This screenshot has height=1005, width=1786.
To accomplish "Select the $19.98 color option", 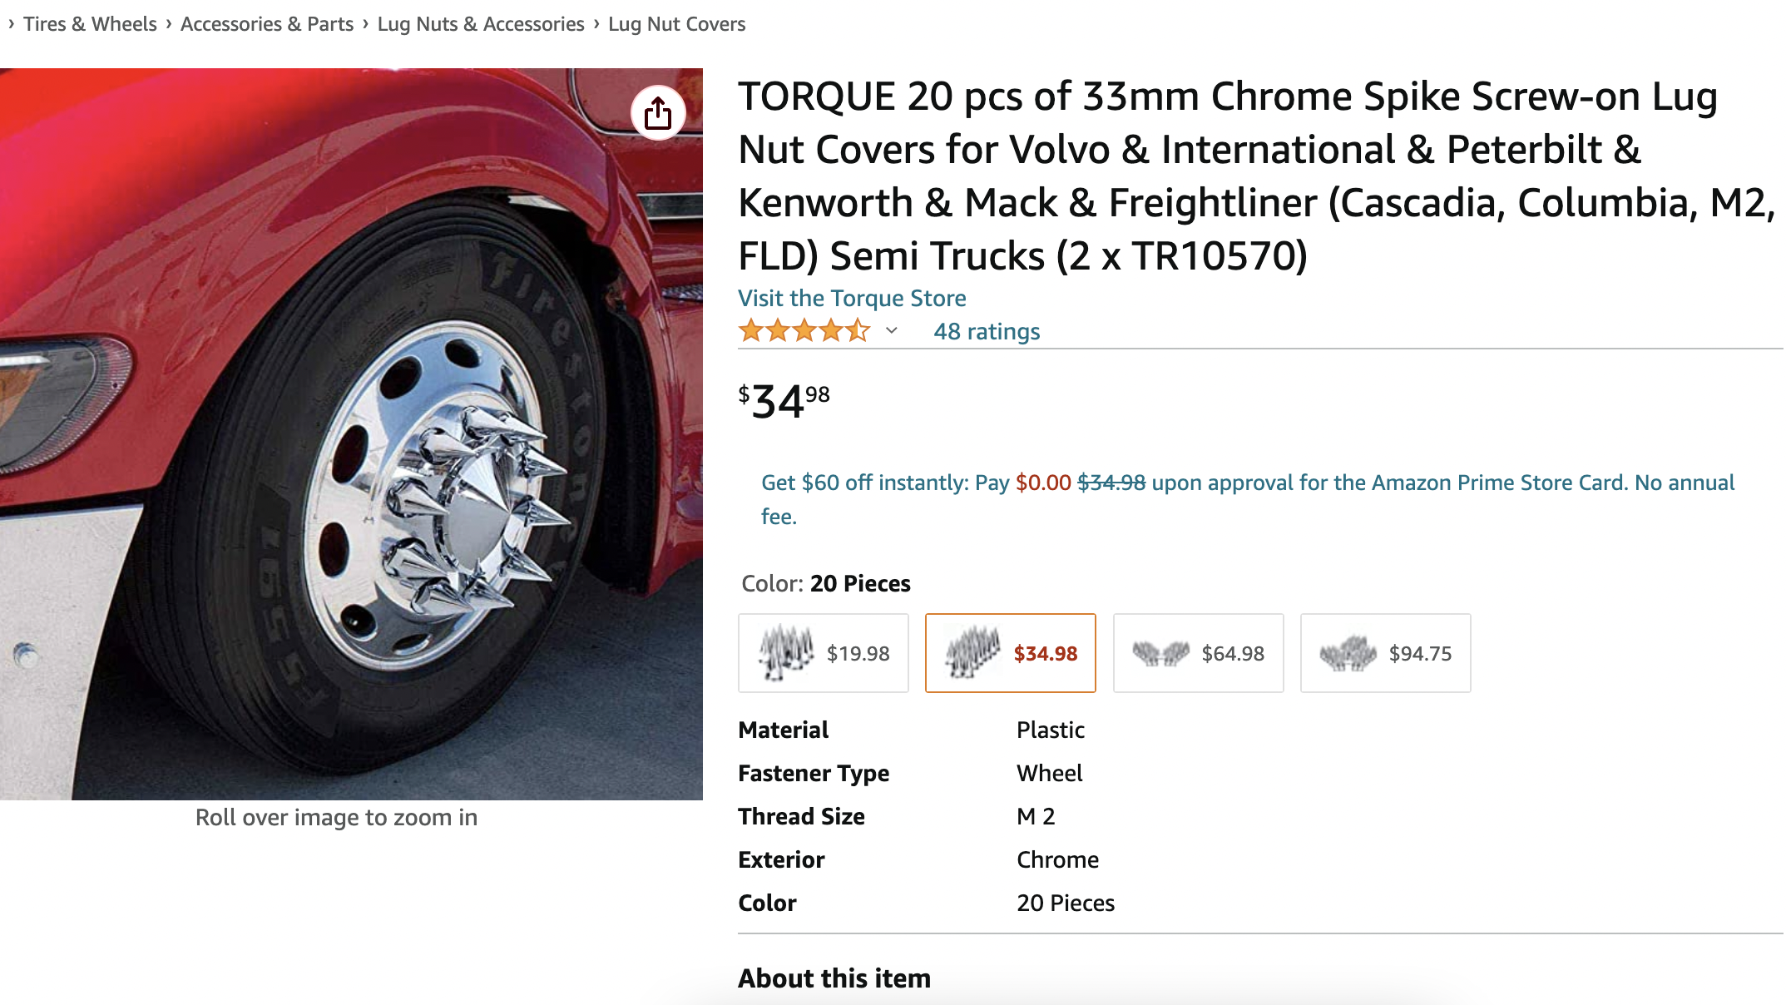I will coord(824,653).
